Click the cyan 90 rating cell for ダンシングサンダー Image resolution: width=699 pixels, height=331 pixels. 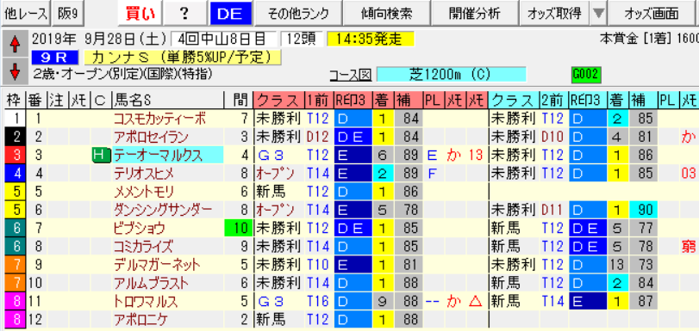click(x=644, y=210)
